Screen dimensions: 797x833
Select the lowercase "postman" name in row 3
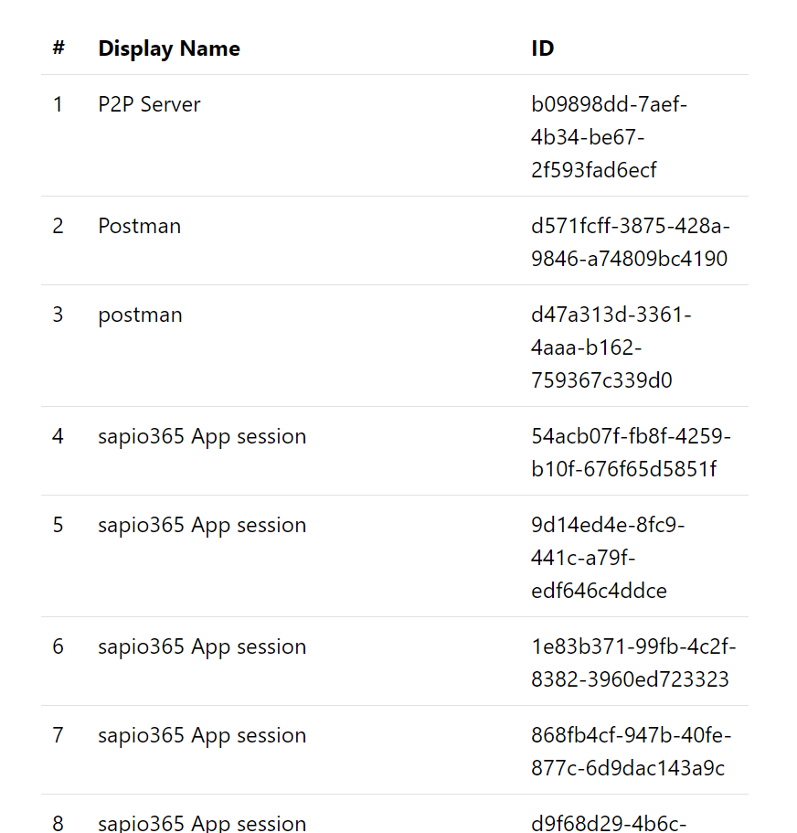coord(140,315)
